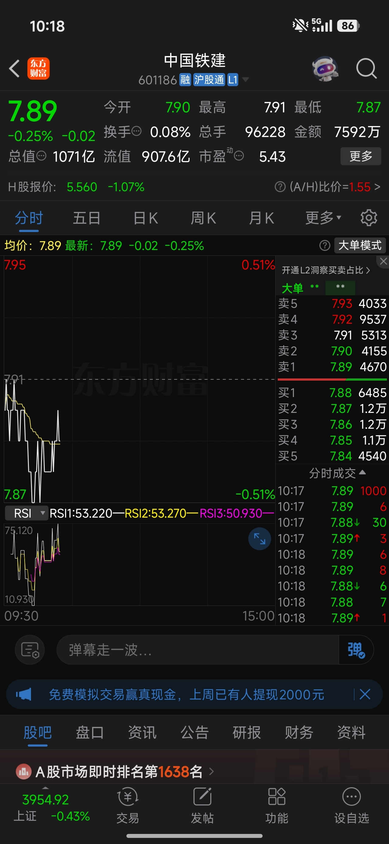Viewport: 389px width, 844px height.
Task: Toggle 大单模式 mode
Action: 360,245
